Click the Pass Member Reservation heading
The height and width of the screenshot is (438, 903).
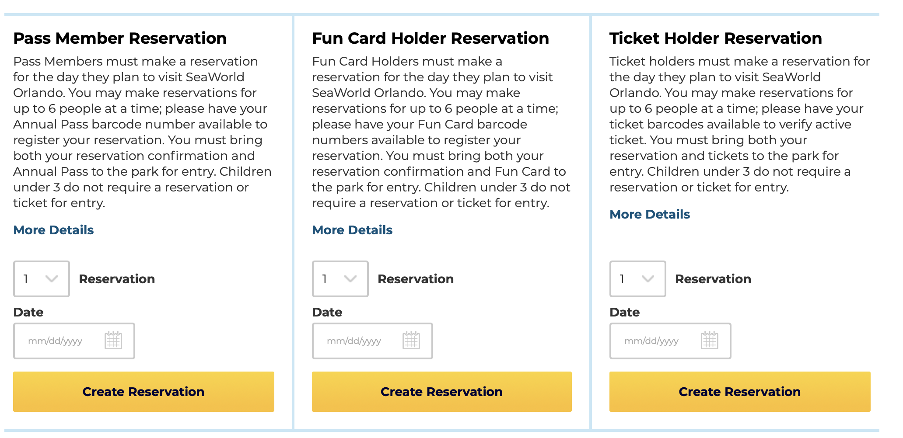[120, 38]
